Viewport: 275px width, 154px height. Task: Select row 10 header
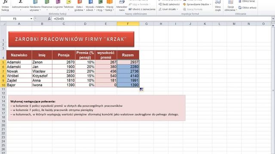point(3,85)
